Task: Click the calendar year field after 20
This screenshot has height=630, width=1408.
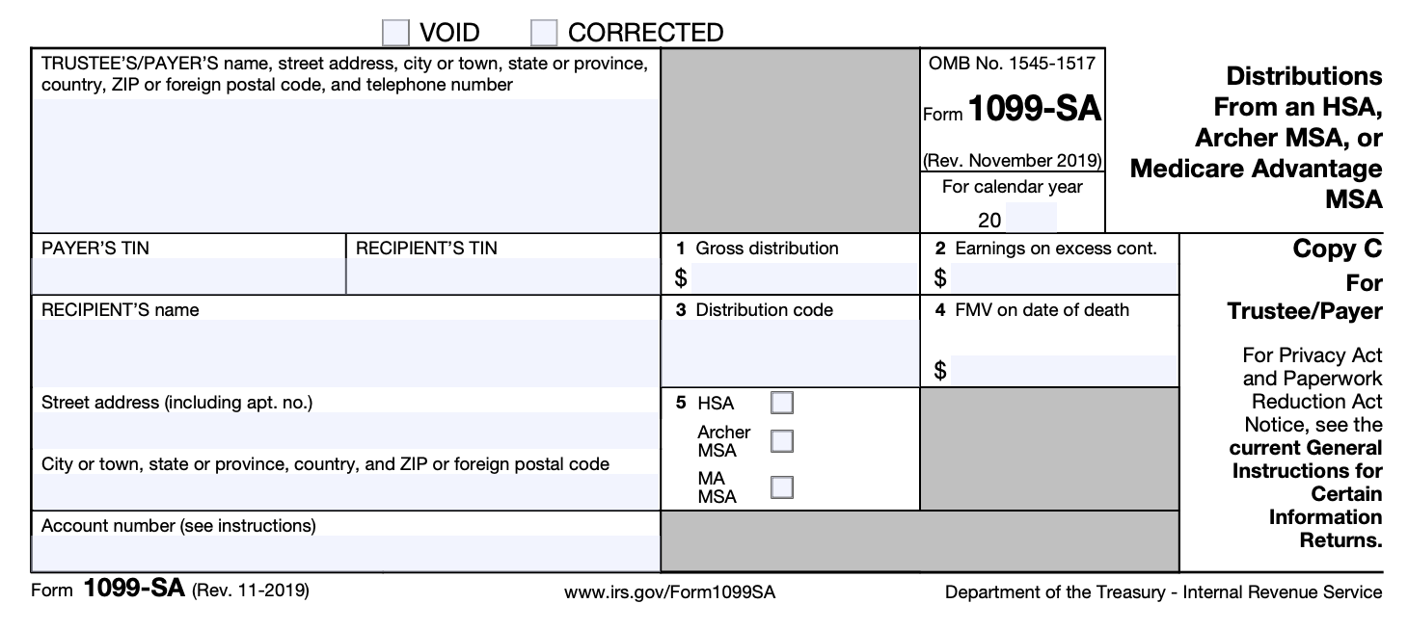Action: pos(1030,218)
